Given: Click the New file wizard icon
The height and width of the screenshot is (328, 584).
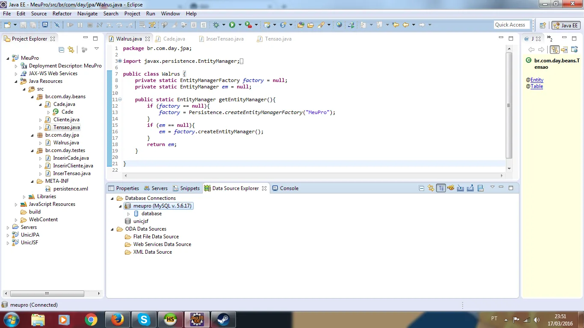Looking at the screenshot, I should [x=7, y=25].
